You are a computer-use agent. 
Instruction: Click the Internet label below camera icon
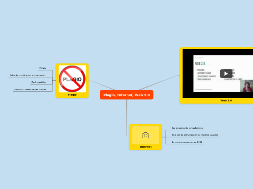click(x=145, y=147)
